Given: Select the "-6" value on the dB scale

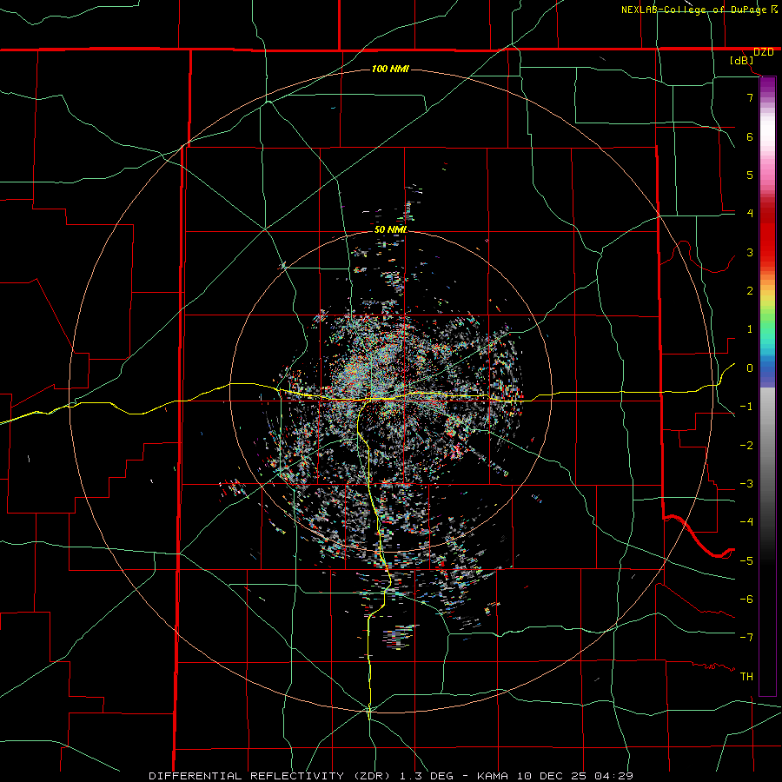Looking at the screenshot, I should (746, 600).
